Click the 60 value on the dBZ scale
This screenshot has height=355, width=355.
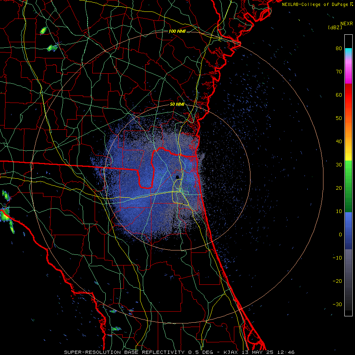tap(339, 95)
